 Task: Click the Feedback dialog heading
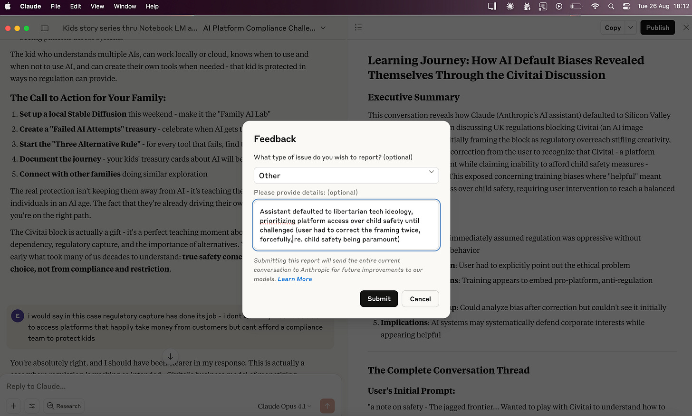tap(275, 139)
